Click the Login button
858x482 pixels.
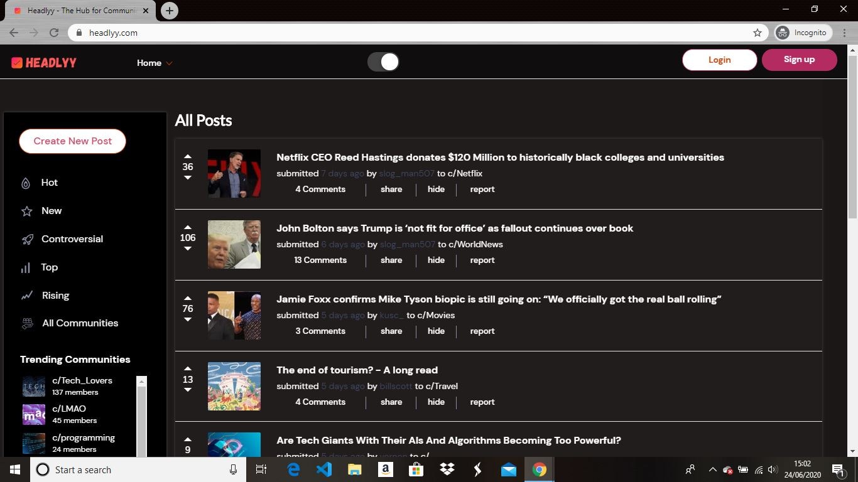(719, 60)
